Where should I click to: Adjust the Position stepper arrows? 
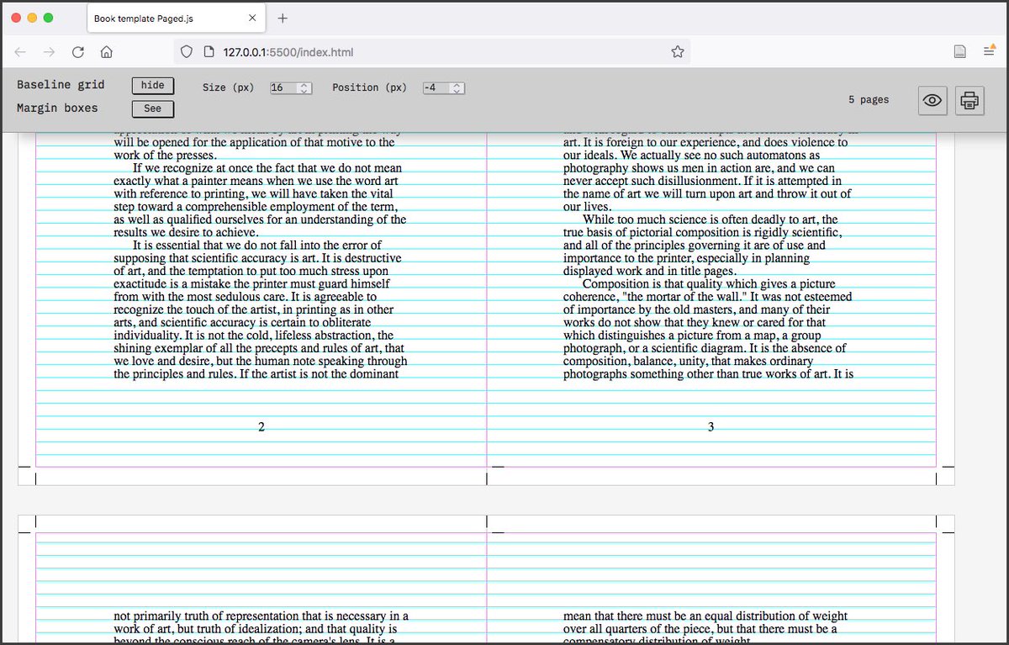click(457, 87)
